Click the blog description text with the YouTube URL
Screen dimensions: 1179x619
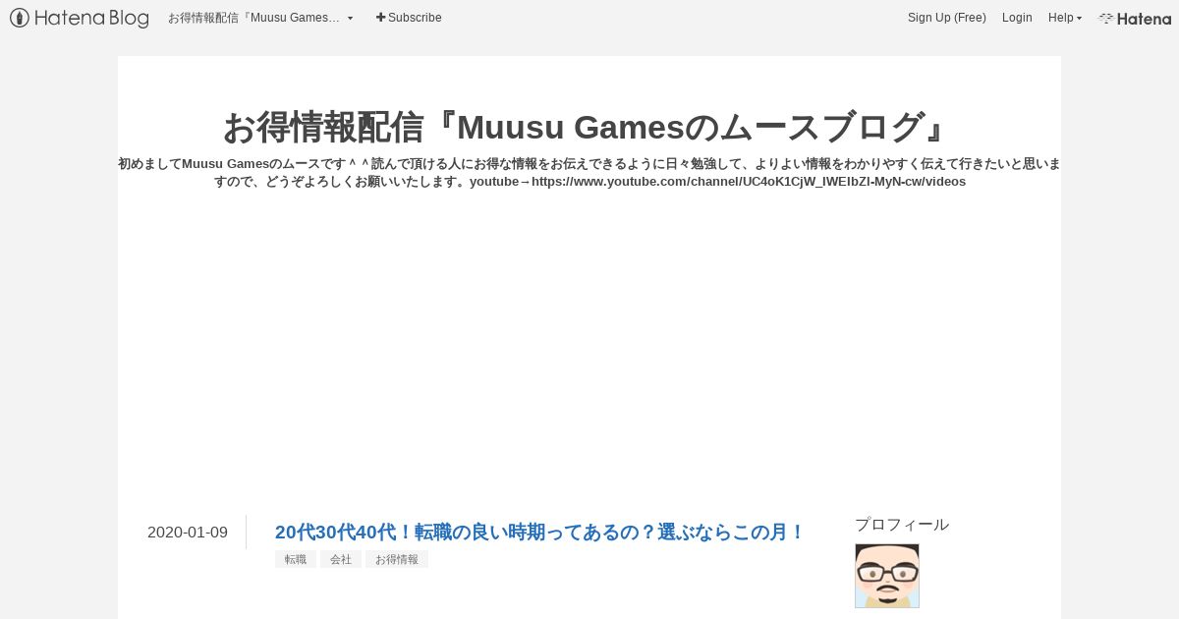pos(589,173)
